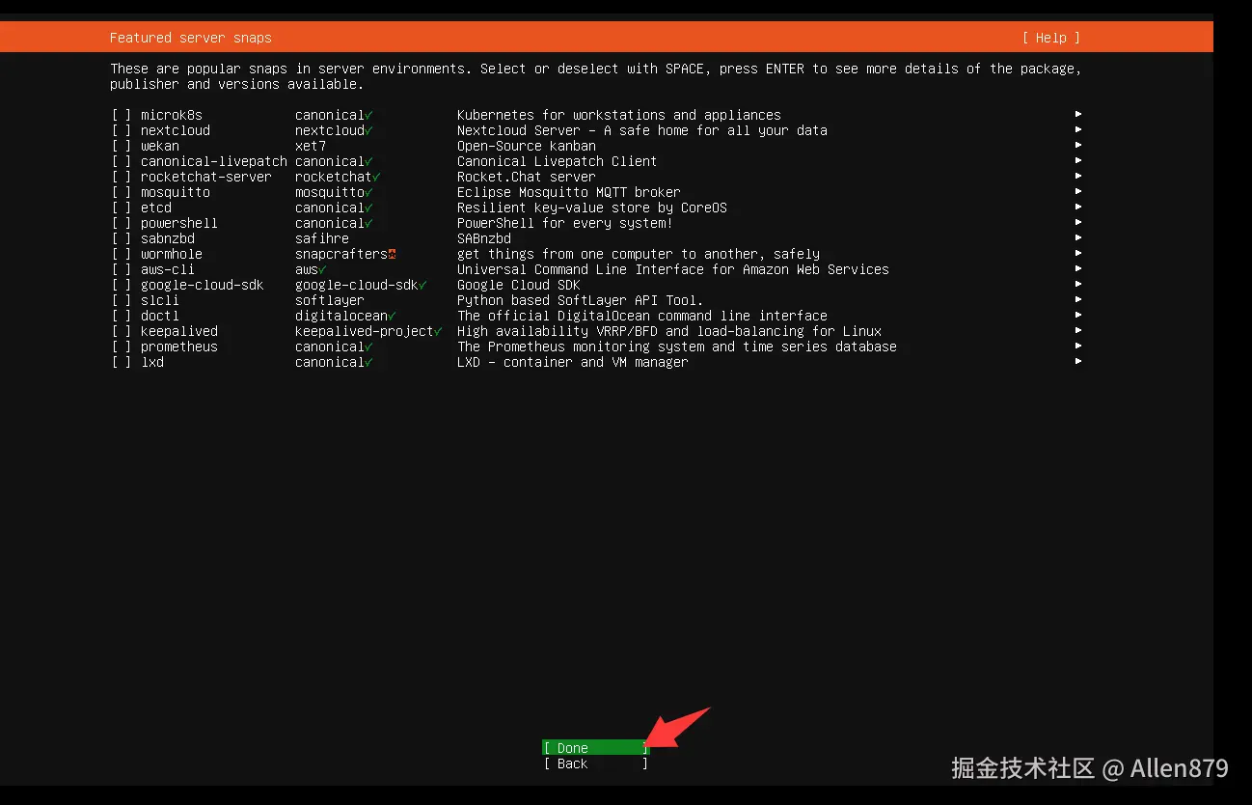Screen dimensions: 1252x805
Task: Toggle the etcd snap checkbox
Action: [122, 208]
